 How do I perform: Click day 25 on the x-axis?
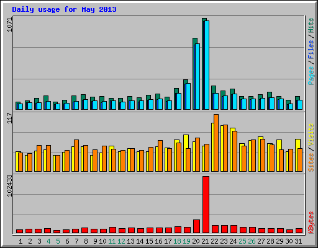pos(242,241)
